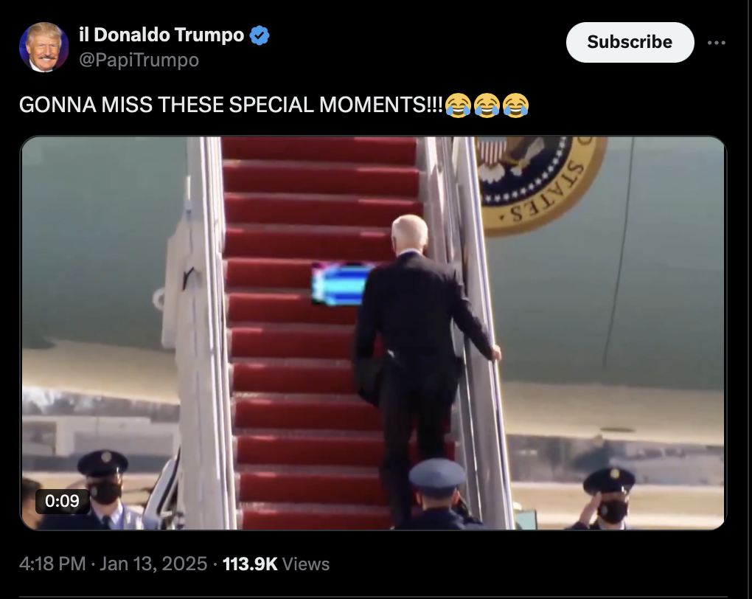The image size is (752, 599).
Task: Click the glitchy blue rectangle in the video
Action: click(341, 284)
